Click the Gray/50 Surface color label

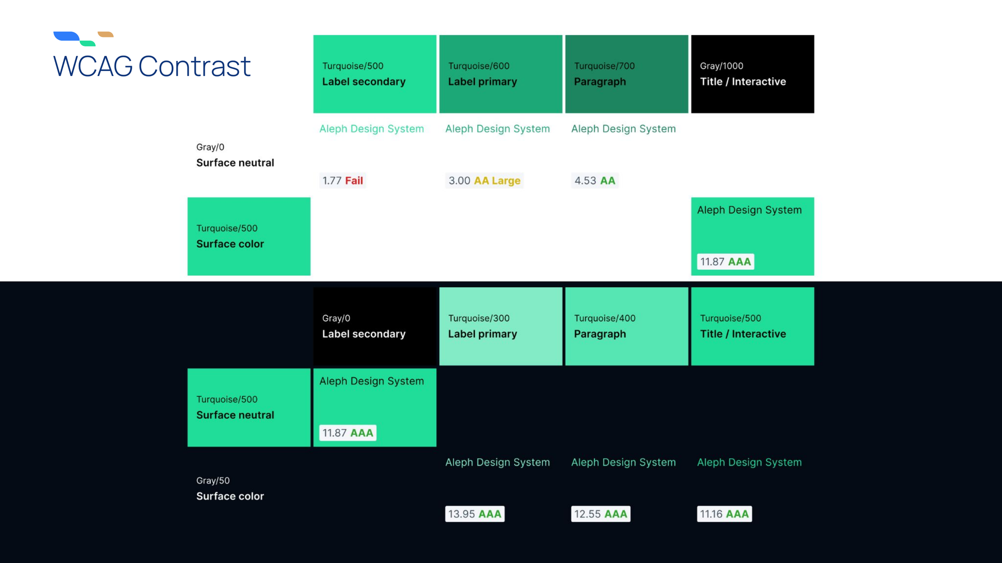[x=230, y=488]
